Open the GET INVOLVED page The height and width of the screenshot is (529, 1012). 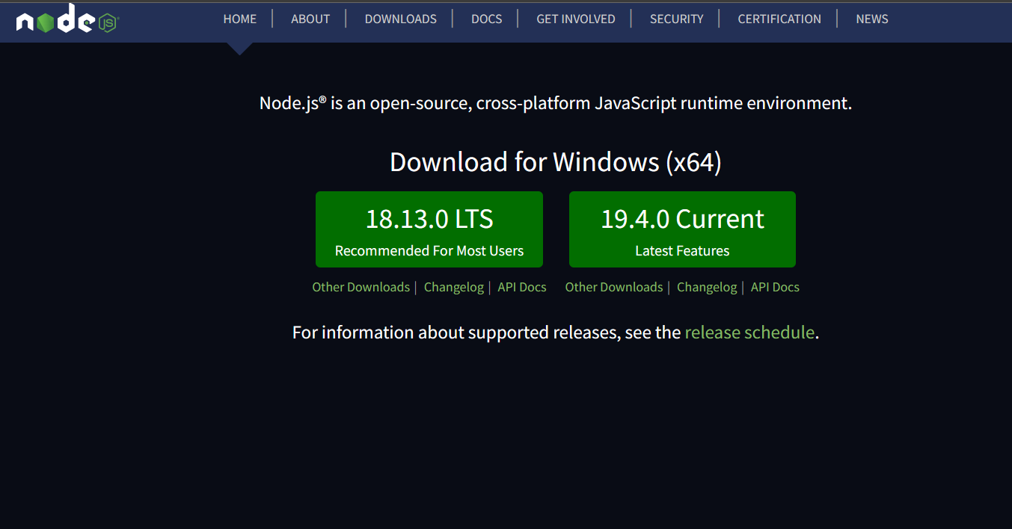pyautogui.click(x=575, y=19)
